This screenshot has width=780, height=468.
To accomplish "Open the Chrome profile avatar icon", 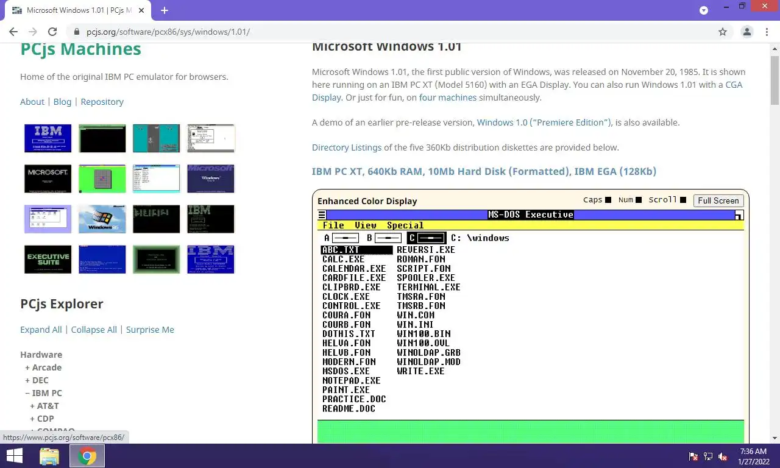I will (746, 32).
